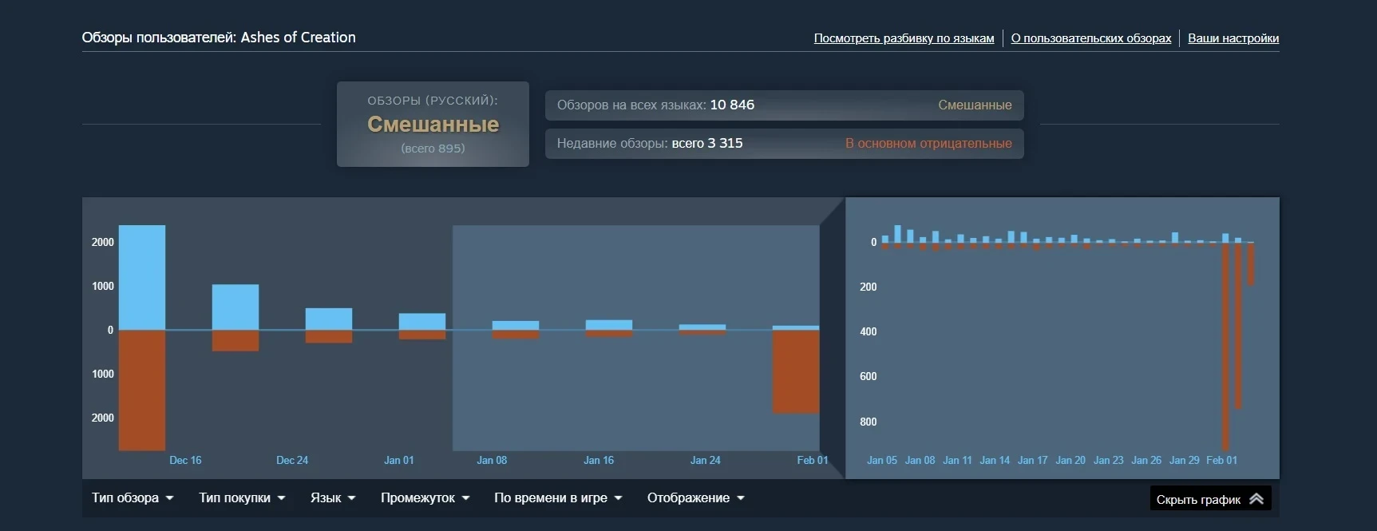
Task: Click the "Обзоров на всех языках" summary row
Action: [784, 105]
